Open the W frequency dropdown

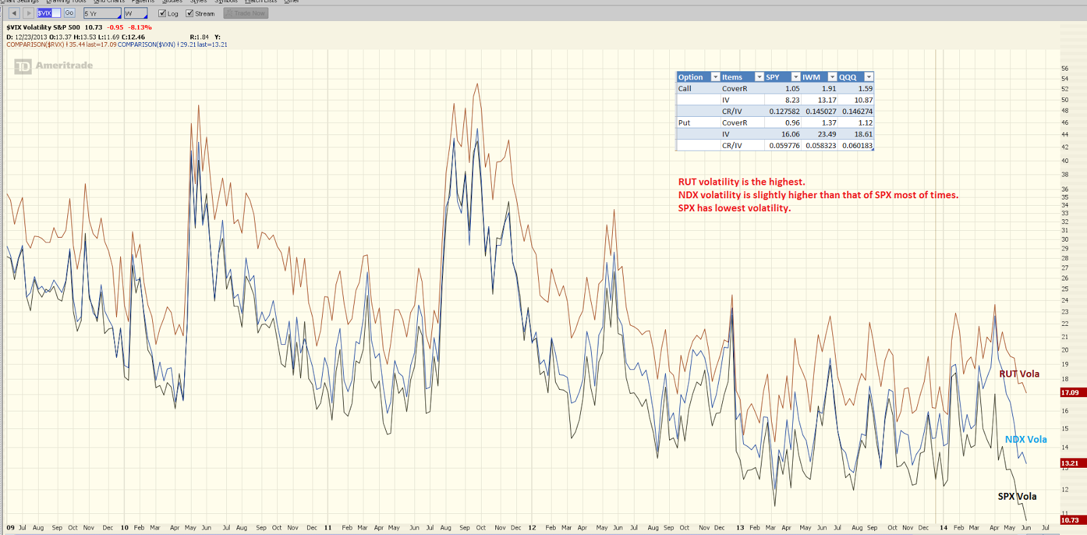136,14
